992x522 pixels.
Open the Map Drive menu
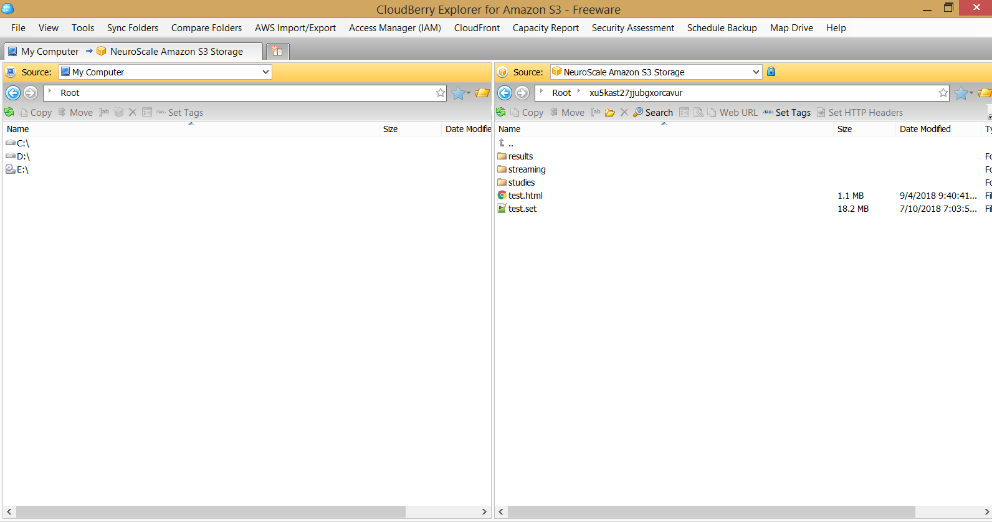[791, 27]
